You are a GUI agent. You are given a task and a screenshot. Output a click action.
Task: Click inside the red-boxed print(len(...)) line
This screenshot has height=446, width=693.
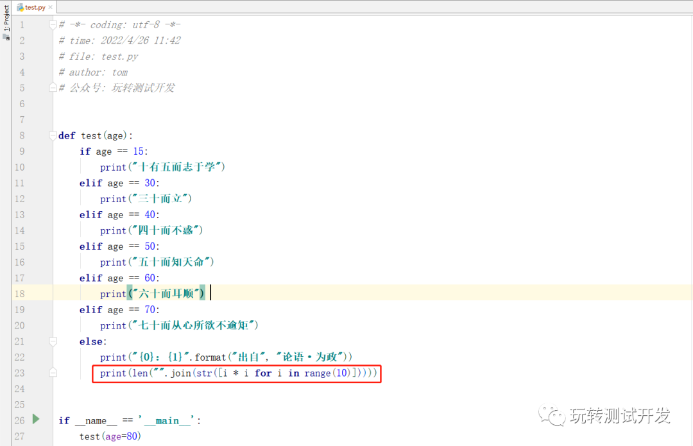click(x=237, y=373)
